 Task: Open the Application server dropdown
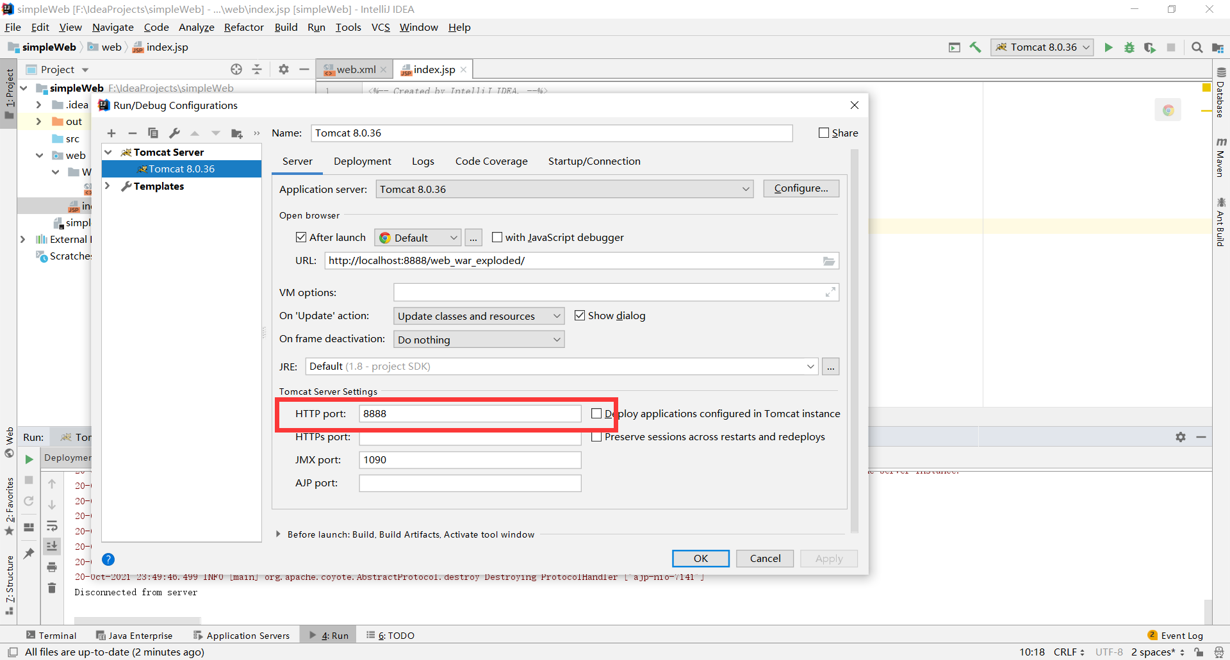[x=564, y=189]
